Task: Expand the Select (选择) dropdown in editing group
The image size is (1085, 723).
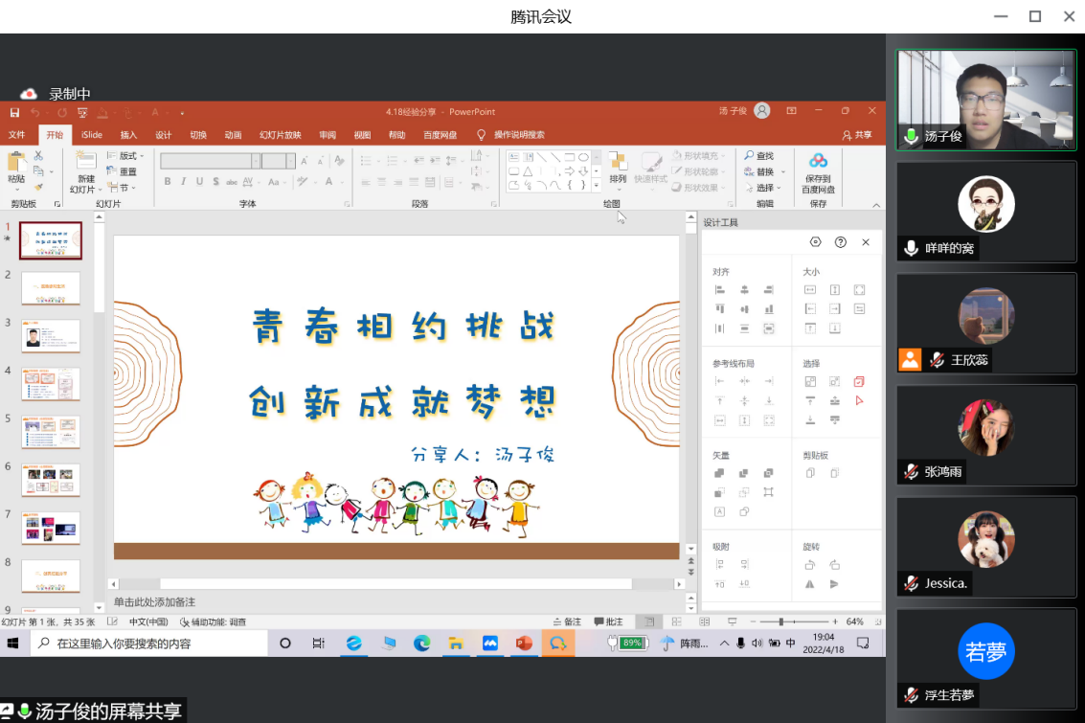Action: pyautogui.click(x=764, y=188)
